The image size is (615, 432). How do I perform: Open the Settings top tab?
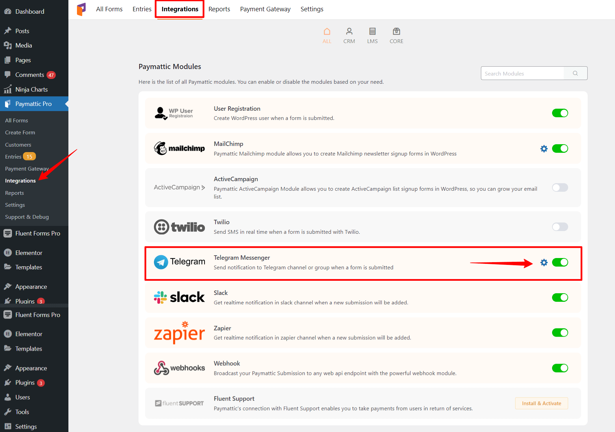click(312, 9)
